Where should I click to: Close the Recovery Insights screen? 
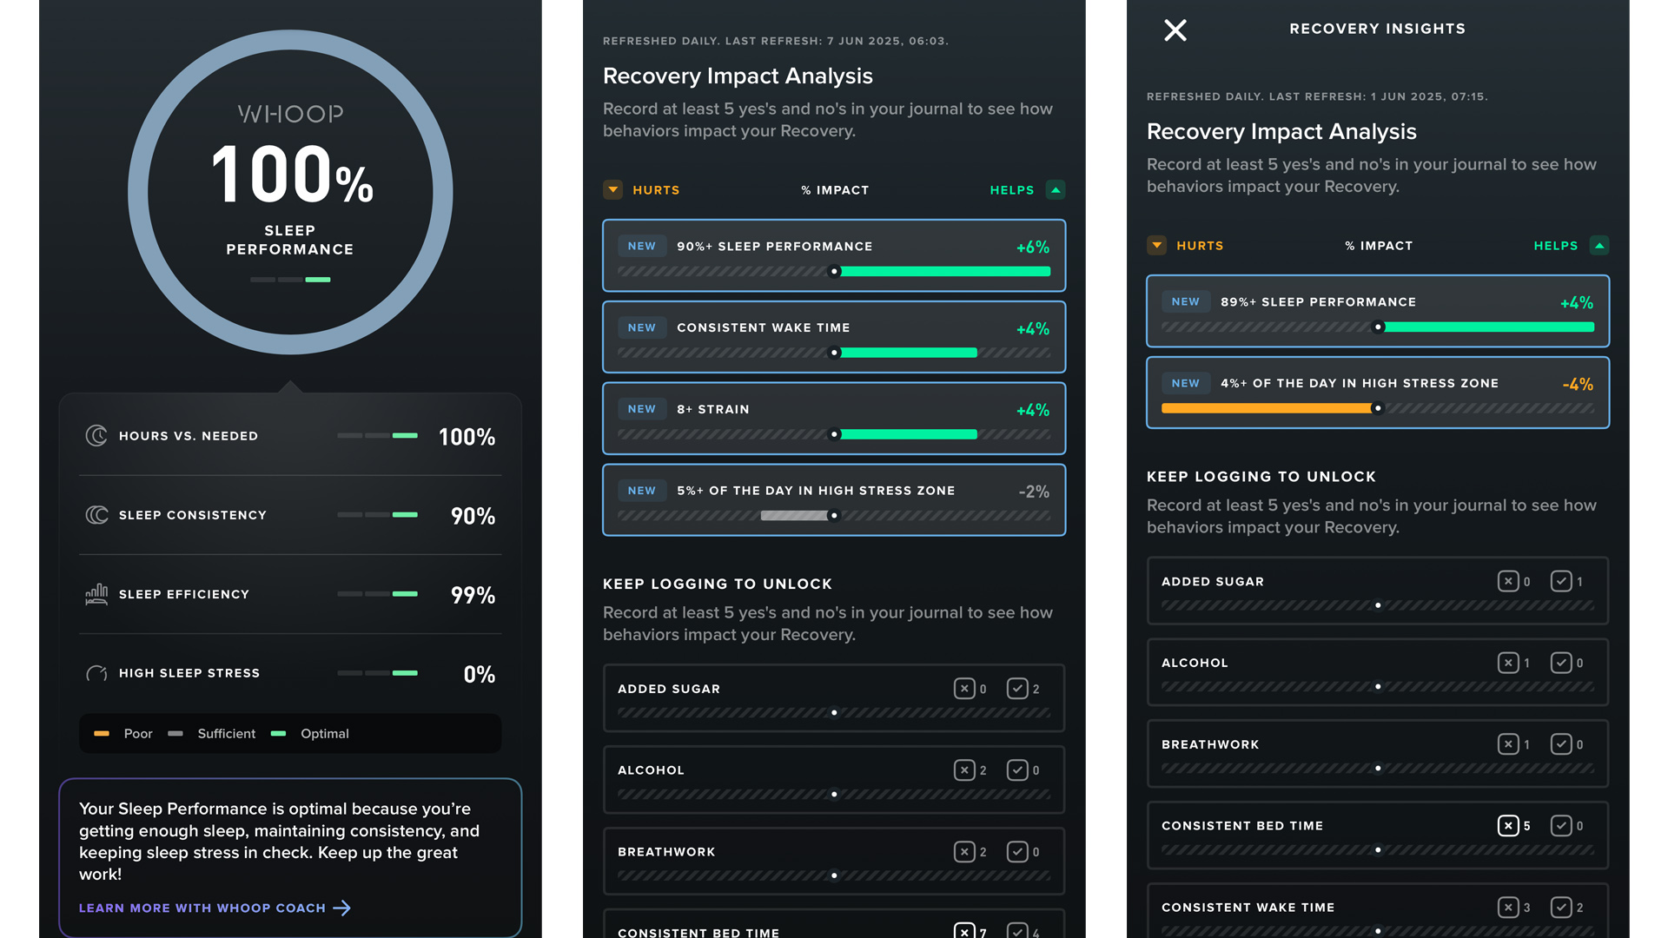pyautogui.click(x=1175, y=30)
